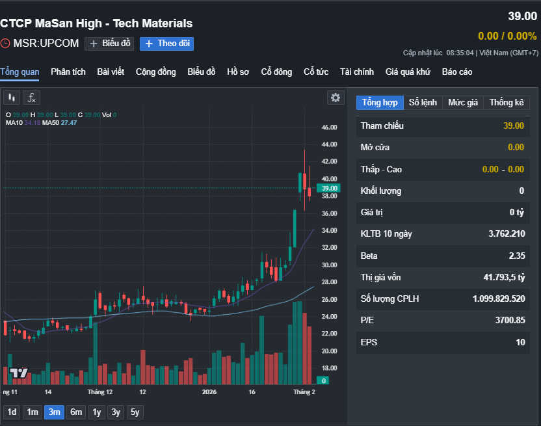
Task: Open chart settings gear icon
Action: point(336,98)
